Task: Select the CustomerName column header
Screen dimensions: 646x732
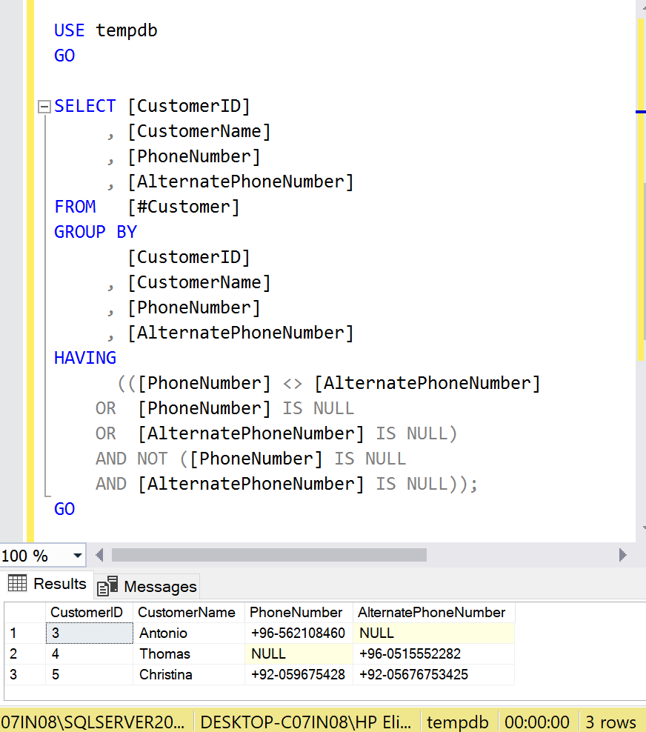Action: point(188,612)
